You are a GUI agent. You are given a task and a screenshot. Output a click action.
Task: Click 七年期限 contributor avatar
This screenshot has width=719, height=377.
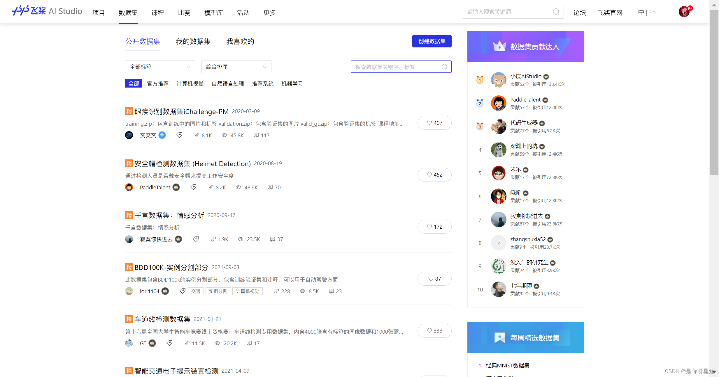tap(499, 289)
